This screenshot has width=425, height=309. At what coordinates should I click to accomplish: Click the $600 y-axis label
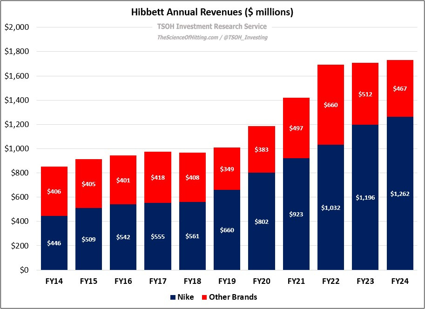pyautogui.click(x=20, y=197)
